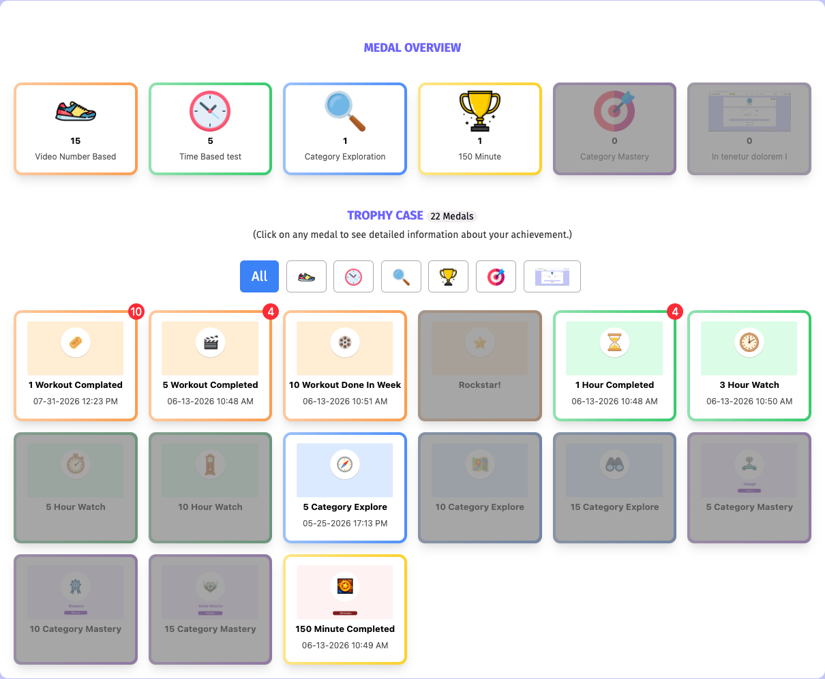Screen dimensions: 825x679
Task: Click the badge 4 on 1 Hour Completed
Action: click(x=675, y=312)
